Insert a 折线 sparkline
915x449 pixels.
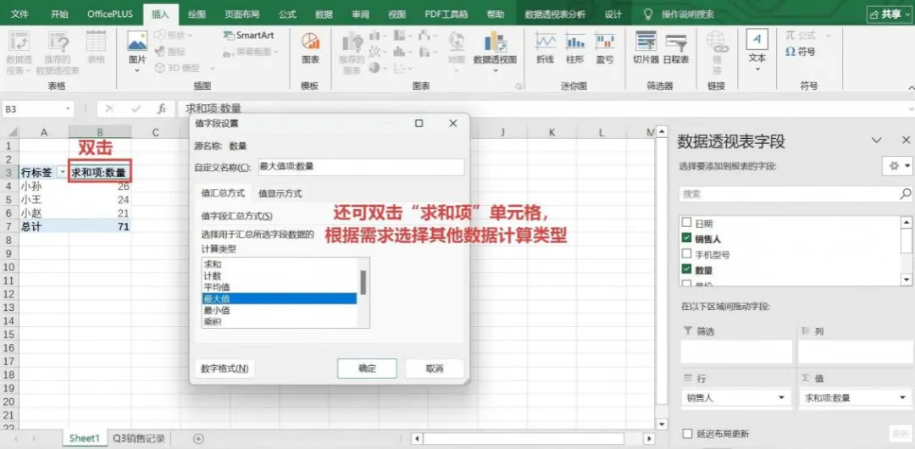(545, 48)
